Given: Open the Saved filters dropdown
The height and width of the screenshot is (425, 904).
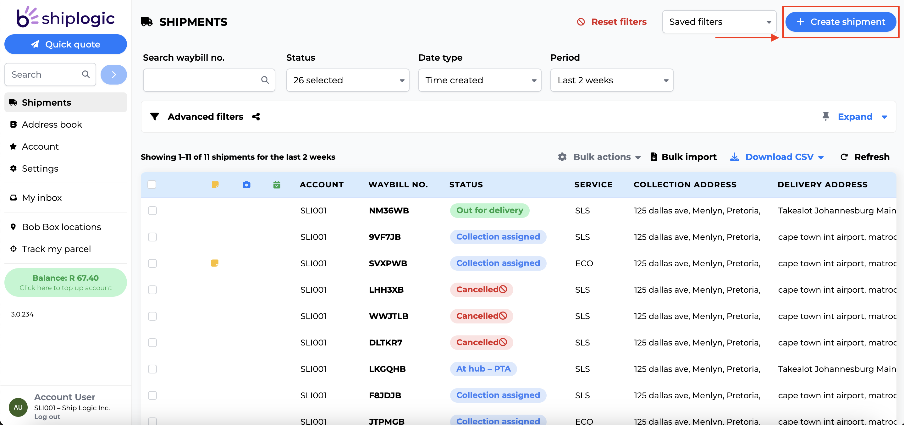Looking at the screenshot, I should 719,22.
